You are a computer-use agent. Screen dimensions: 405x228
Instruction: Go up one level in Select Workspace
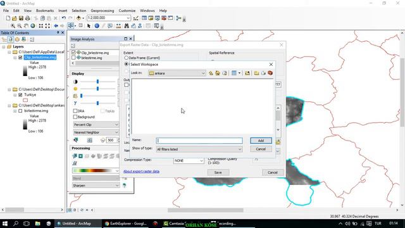211,73
